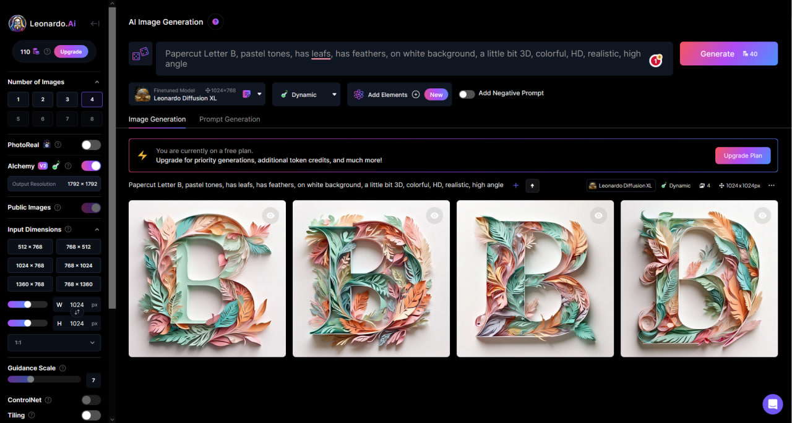Open the three-dots generation options menu
This screenshot has height=423, width=792.
pos(771,186)
